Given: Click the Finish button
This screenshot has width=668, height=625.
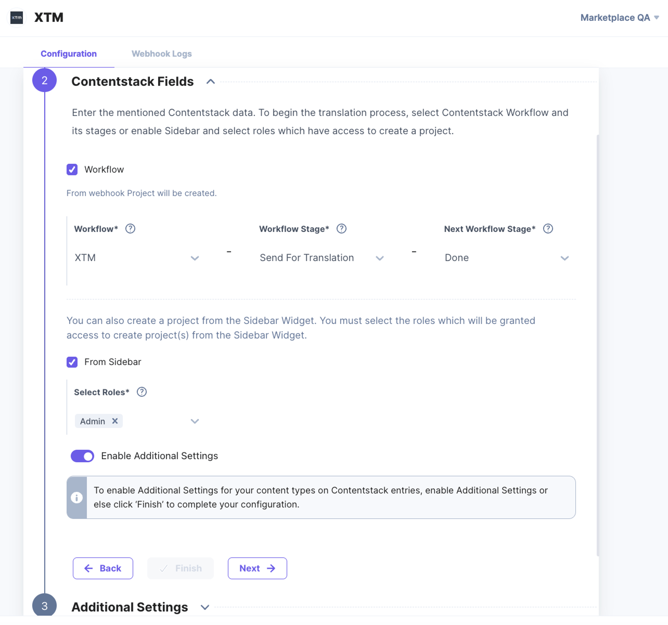Looking at the screenshot, I should pyautogui.click(x=180, y=568).
